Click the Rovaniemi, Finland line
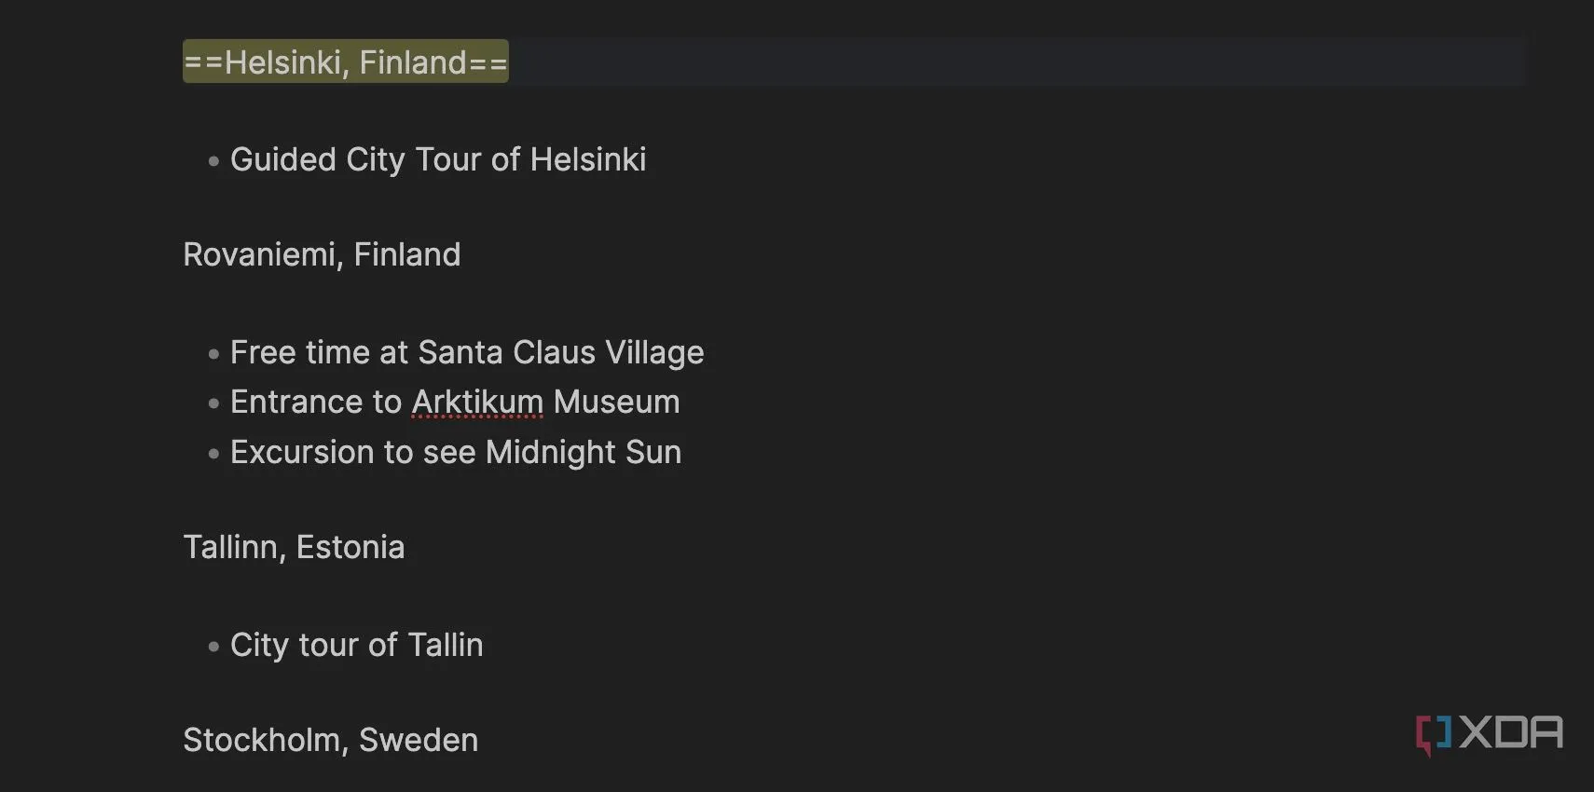This screenshot has width=1594, height=792. (322, 254)
